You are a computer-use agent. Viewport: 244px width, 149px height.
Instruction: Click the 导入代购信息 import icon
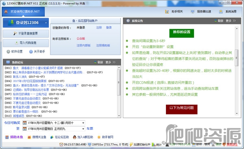tap(17, 43)
